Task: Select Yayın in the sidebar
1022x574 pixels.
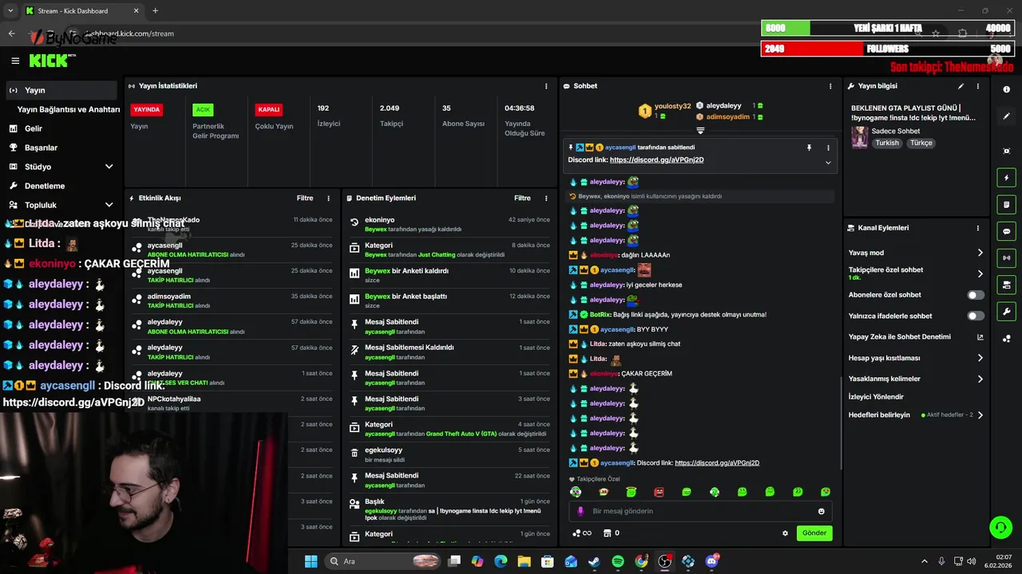Action: point(61,90)
